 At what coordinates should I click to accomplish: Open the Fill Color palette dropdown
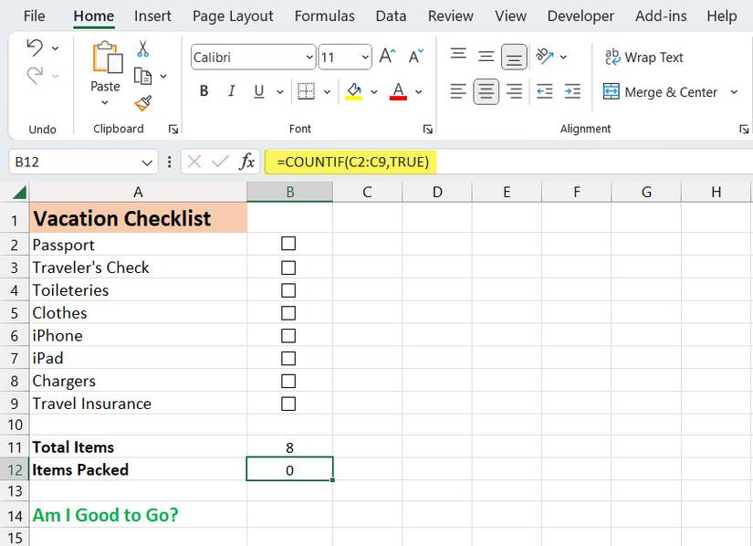pyautogui.click(x=374, y=91)
